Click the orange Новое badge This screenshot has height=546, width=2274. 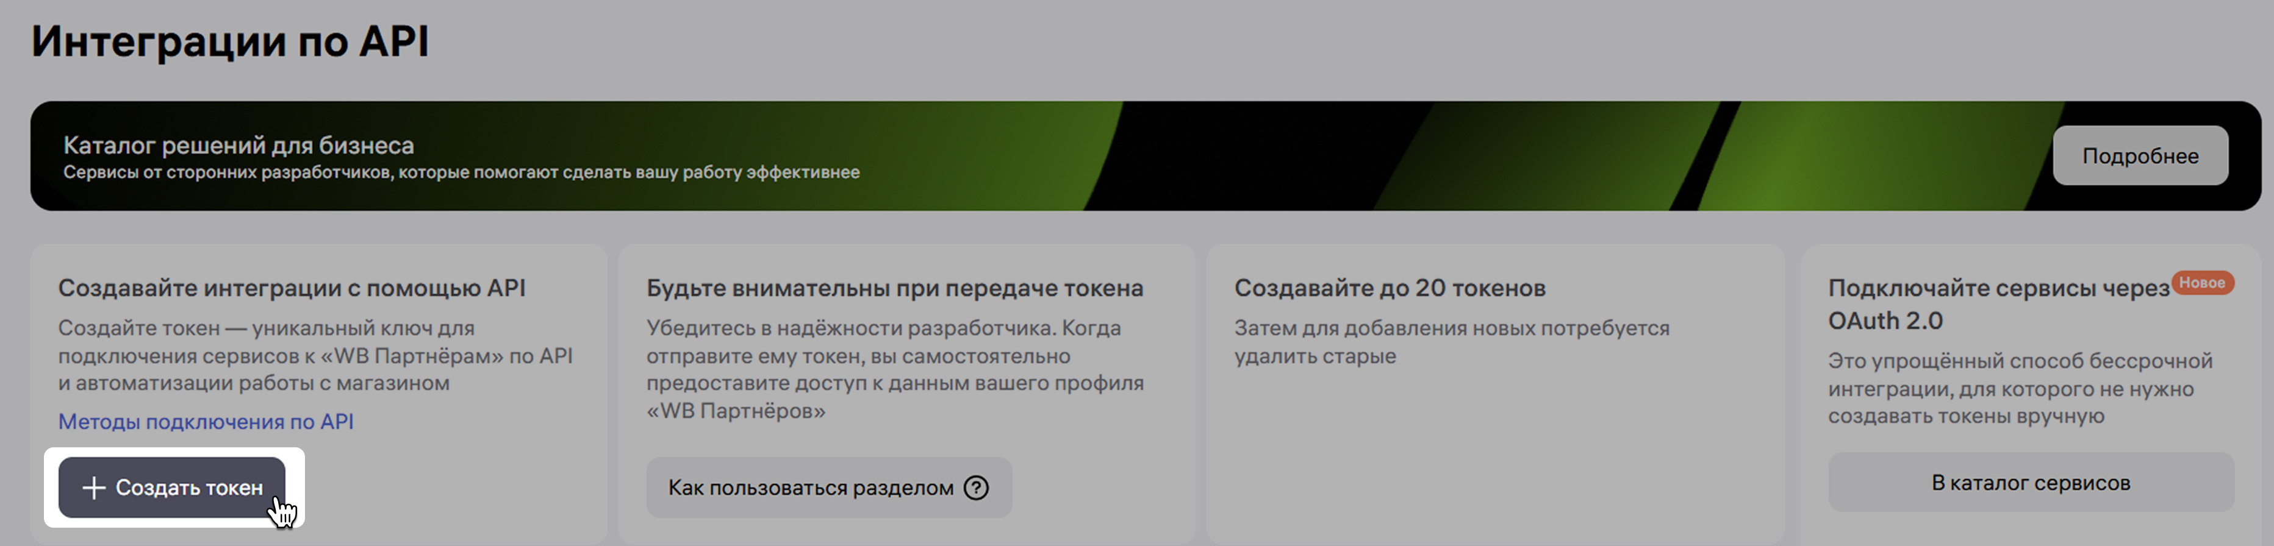(2201, 283)
